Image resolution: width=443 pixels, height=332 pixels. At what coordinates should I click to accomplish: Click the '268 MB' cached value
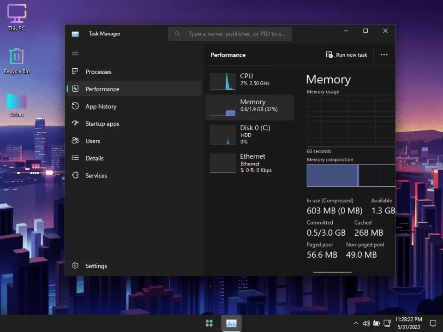369,232
